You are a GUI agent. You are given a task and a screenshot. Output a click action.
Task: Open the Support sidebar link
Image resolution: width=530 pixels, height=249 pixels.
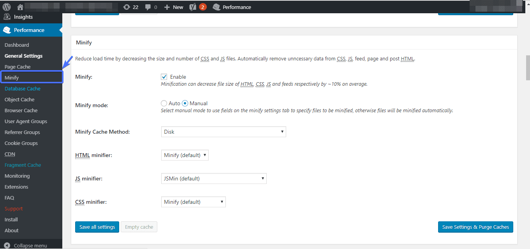(14, 208)
